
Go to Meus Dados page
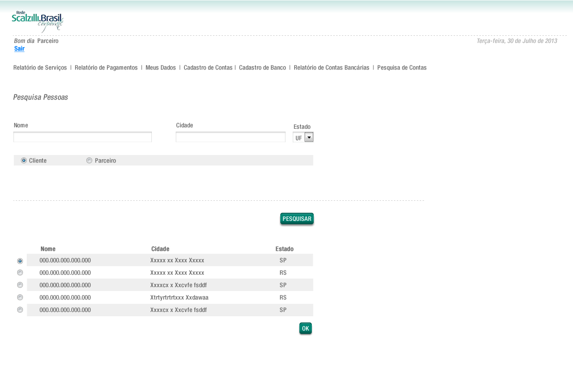coord(160,68)
